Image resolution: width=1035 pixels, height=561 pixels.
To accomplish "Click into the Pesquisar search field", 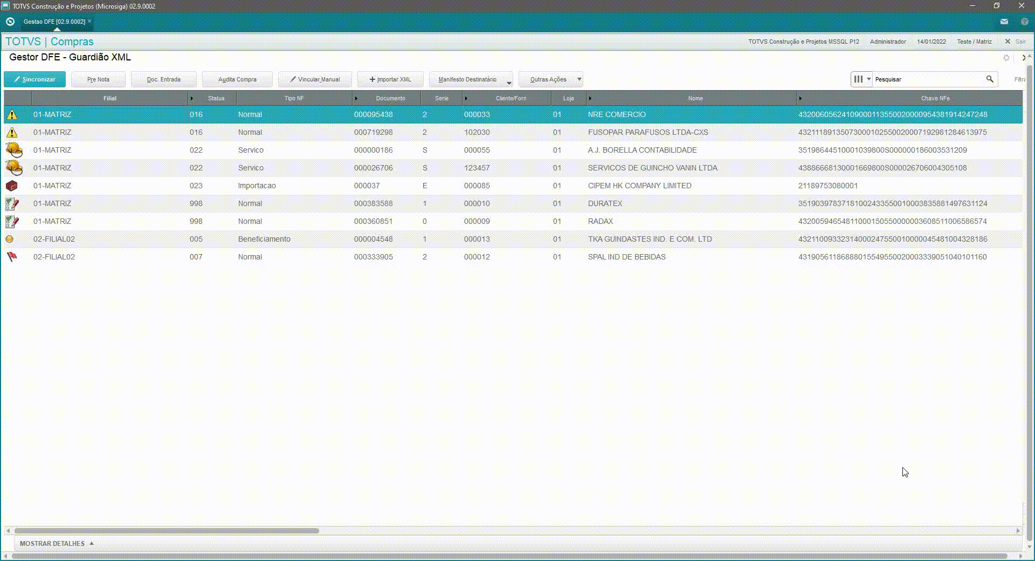I will pyautogui.click(x=929, y=79).
